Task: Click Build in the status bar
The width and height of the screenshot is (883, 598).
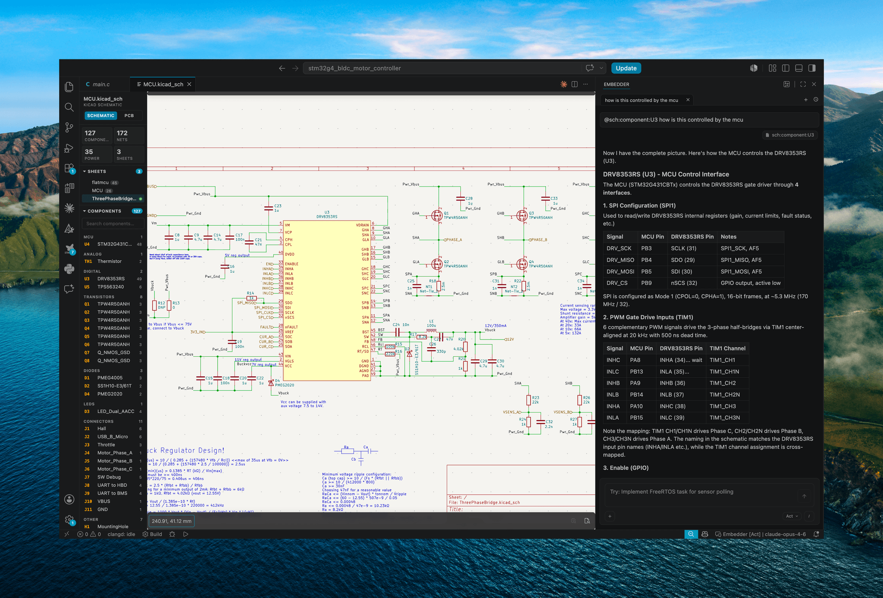Action: click(152, 534)
